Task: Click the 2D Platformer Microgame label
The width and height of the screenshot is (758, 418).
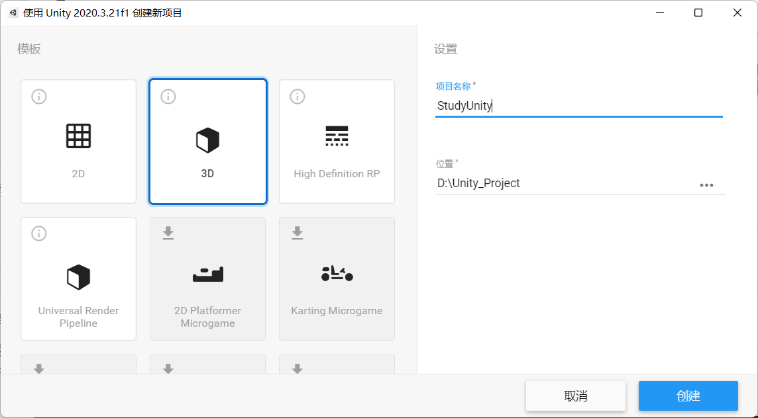Action: click(x=208, y=317)
